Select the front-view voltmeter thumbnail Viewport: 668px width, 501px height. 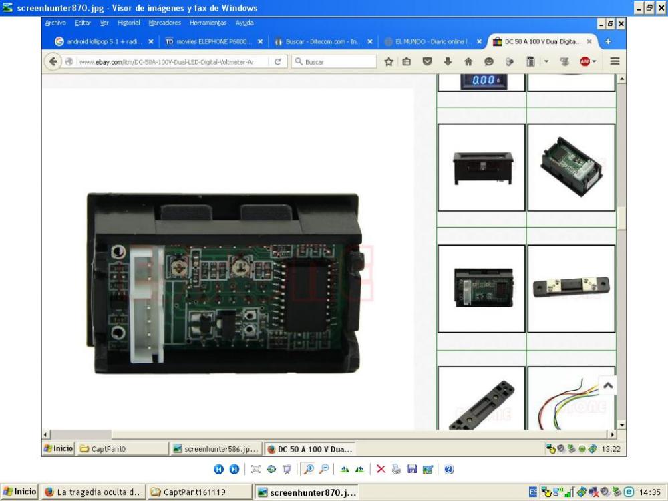[482, 168]
